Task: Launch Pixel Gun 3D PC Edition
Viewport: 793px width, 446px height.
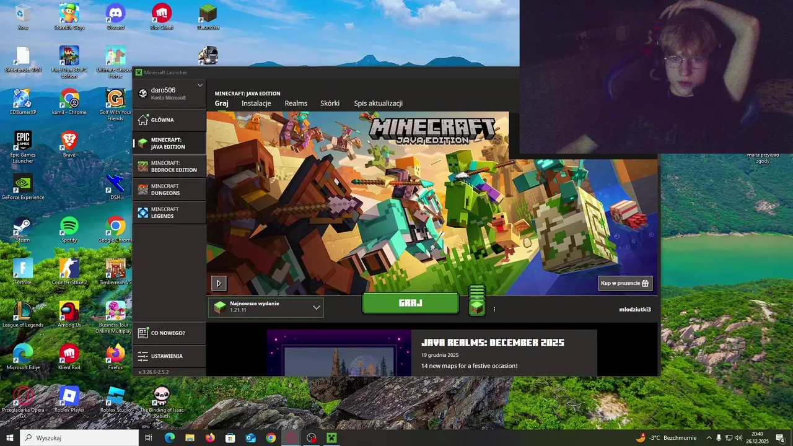Action: coord(69,62)
